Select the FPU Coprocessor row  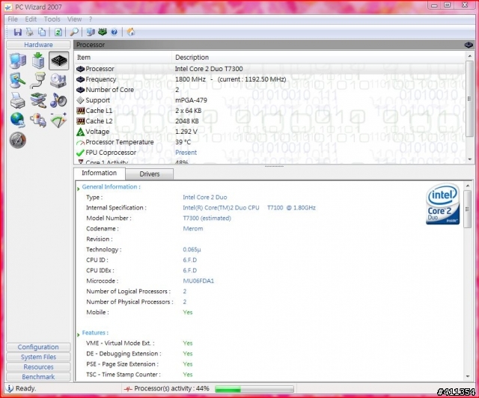point(270,153)
